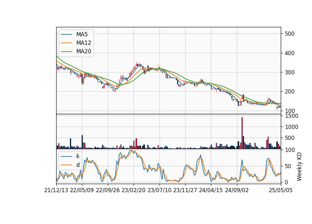The width and height of the screenshot is (312, 224).
Task: Click the 50 tick on KD axis
Action: [288, 166]
